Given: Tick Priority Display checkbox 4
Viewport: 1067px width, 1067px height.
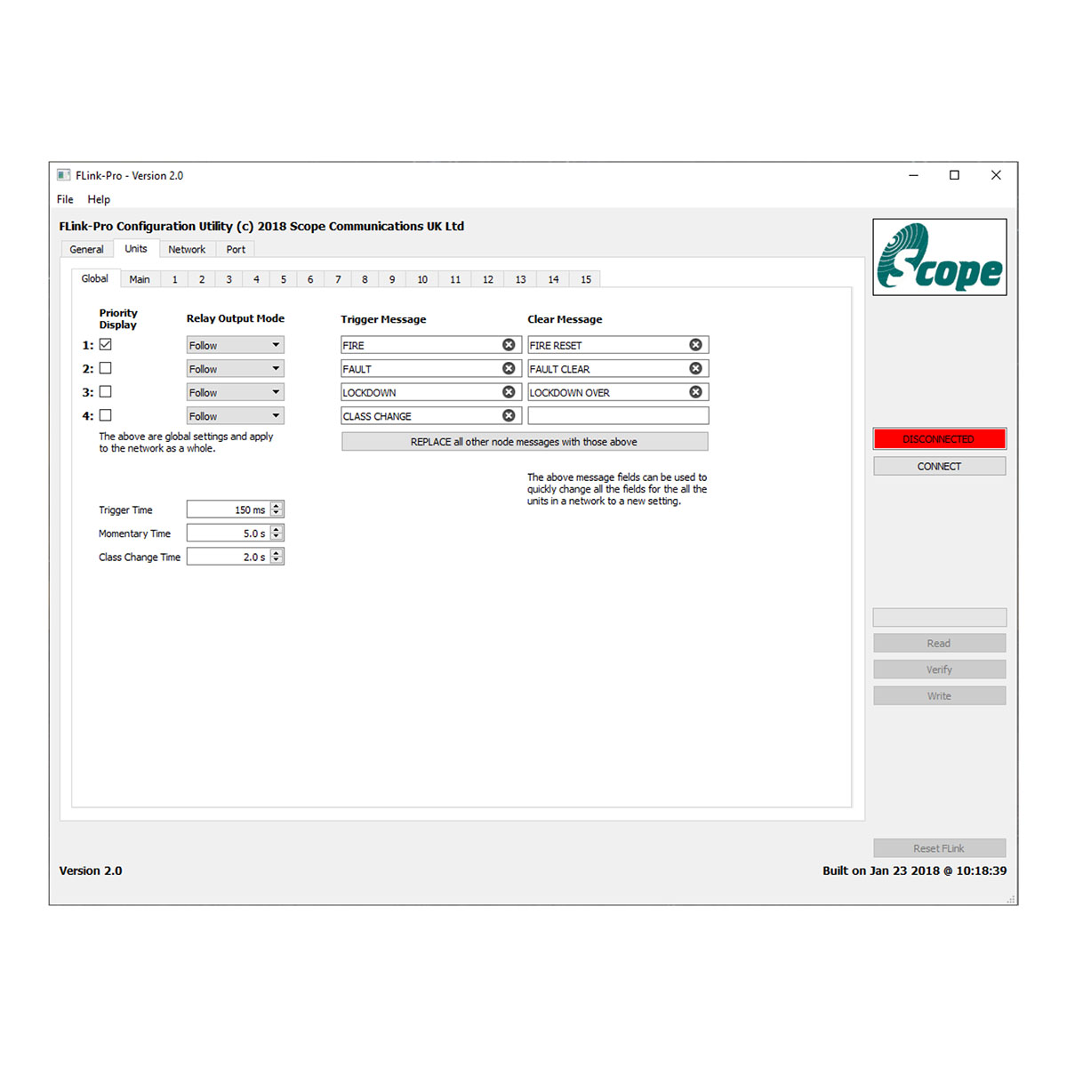Looking at the screenshot, I should coord(106,415).
